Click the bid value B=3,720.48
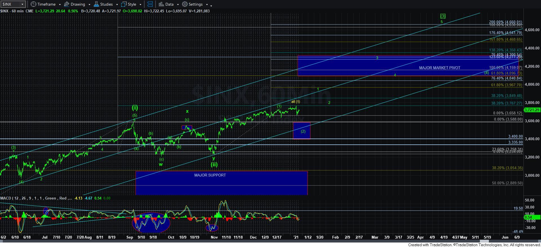 click(x=90, y=11)
